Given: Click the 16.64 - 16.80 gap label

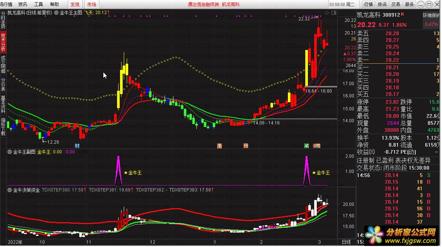Looking at the screenshot, I should click(x=319, y=91).
